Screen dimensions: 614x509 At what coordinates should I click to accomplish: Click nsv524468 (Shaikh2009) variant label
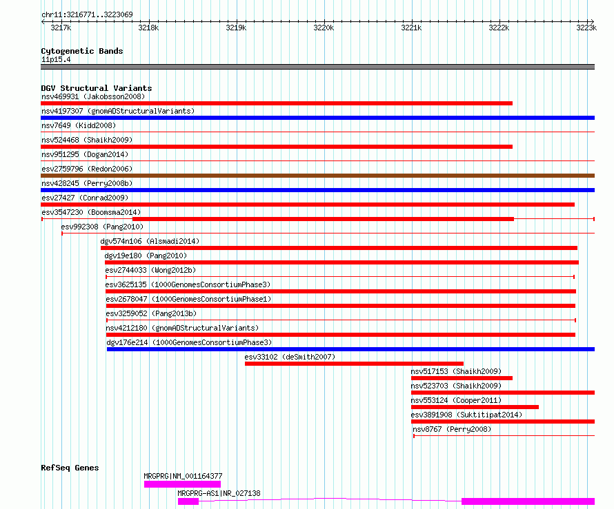click(x=87, y=140)
